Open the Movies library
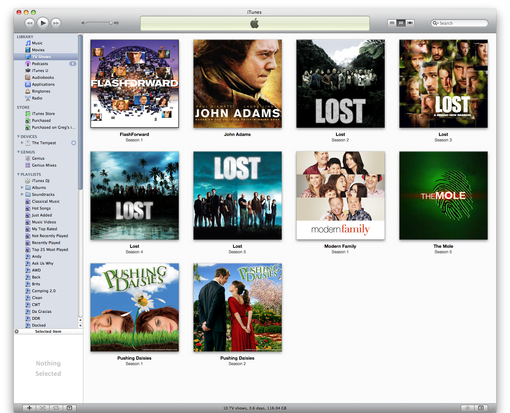 click(x=46, y=50)
